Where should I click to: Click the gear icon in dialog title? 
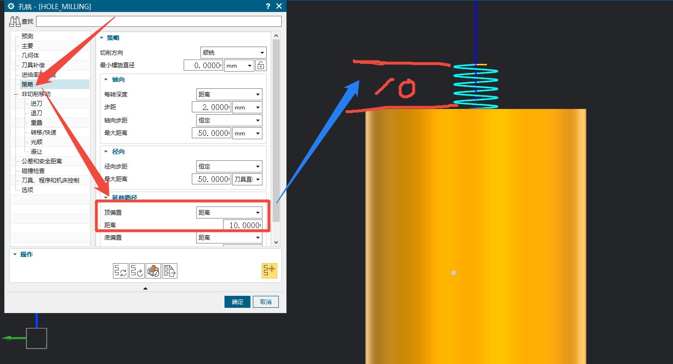pos(11,6)
